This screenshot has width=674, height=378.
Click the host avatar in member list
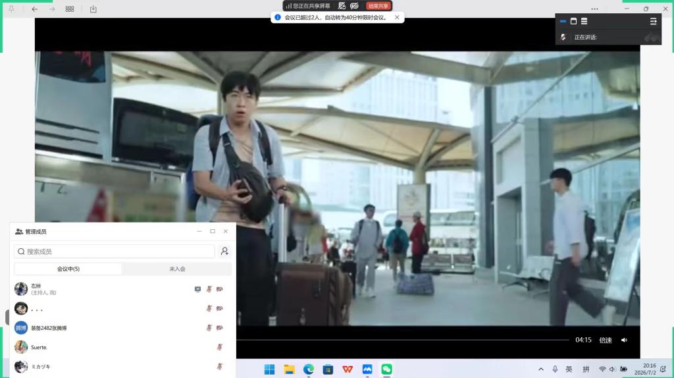pos(20,289)
